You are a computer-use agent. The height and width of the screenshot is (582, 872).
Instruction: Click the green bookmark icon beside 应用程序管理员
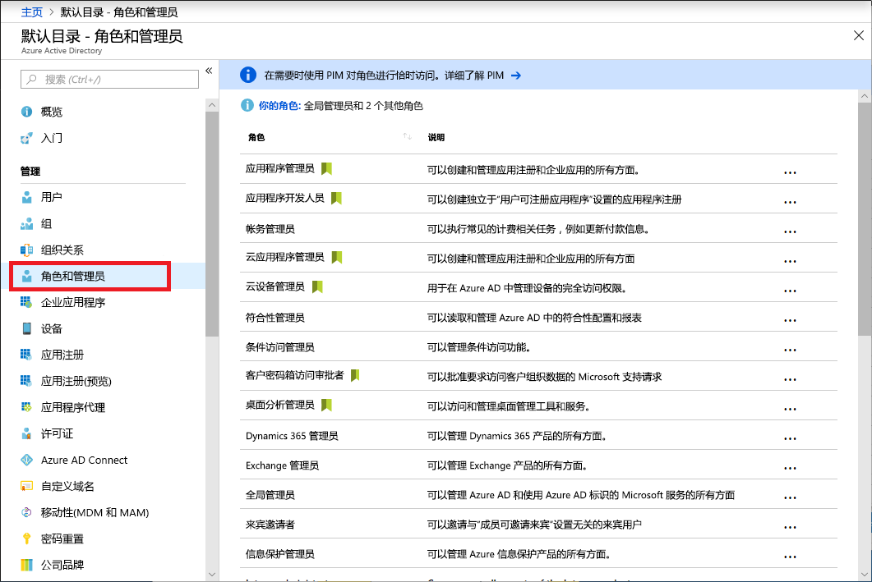326,168
